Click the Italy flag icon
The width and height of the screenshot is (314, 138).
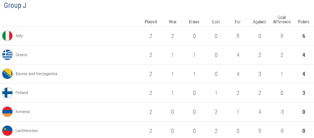tap(7, 36)
